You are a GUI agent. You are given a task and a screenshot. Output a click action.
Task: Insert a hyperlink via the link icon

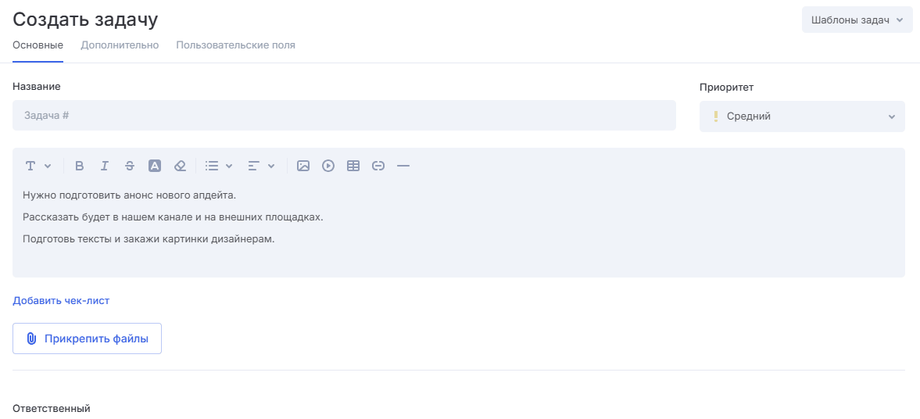point(378,166)
